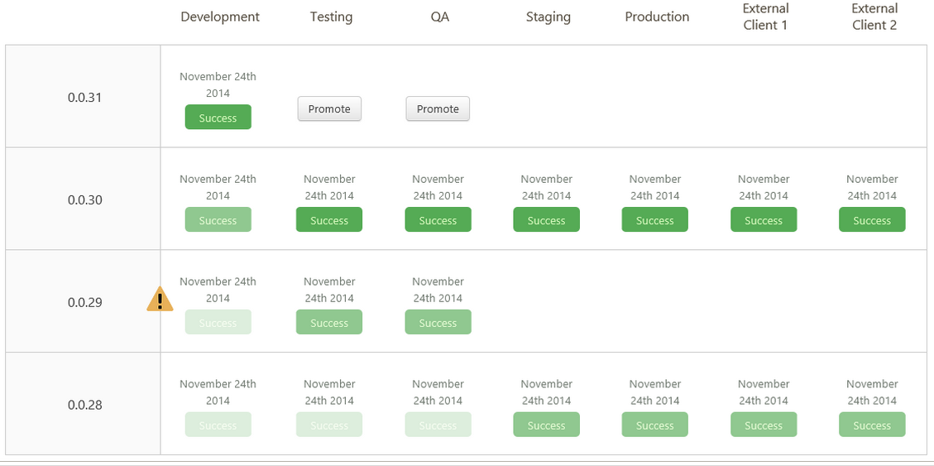The image size is (934, 466).
Task: Click 0.0.30 Testing Success badge
Action: pyautogui.click(x=329, y=220)
